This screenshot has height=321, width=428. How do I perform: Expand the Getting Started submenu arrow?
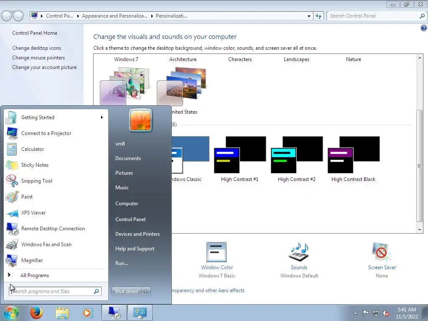[102, 117]
